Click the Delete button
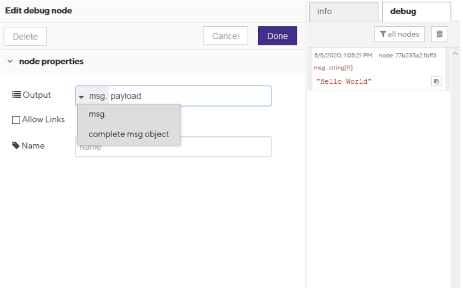 click(x=25, y=36)
